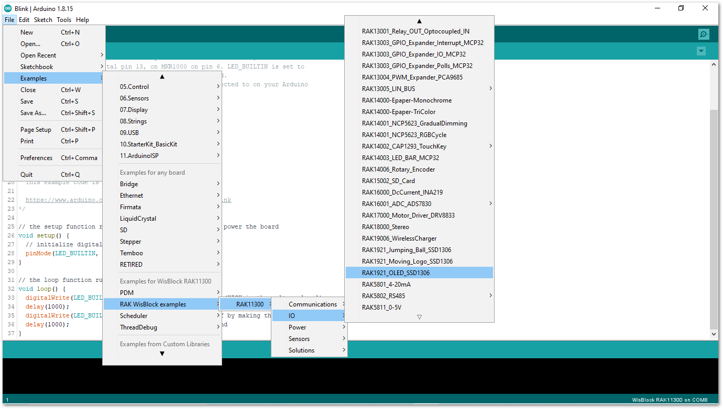The height and width of the screenshot is (409, 723).
Task: Select the IO category
Action: pos(309,316)
